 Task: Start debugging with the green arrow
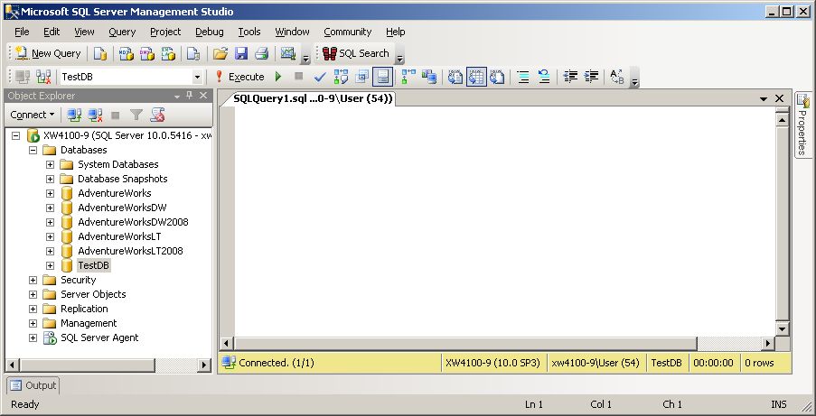[278, 77]
